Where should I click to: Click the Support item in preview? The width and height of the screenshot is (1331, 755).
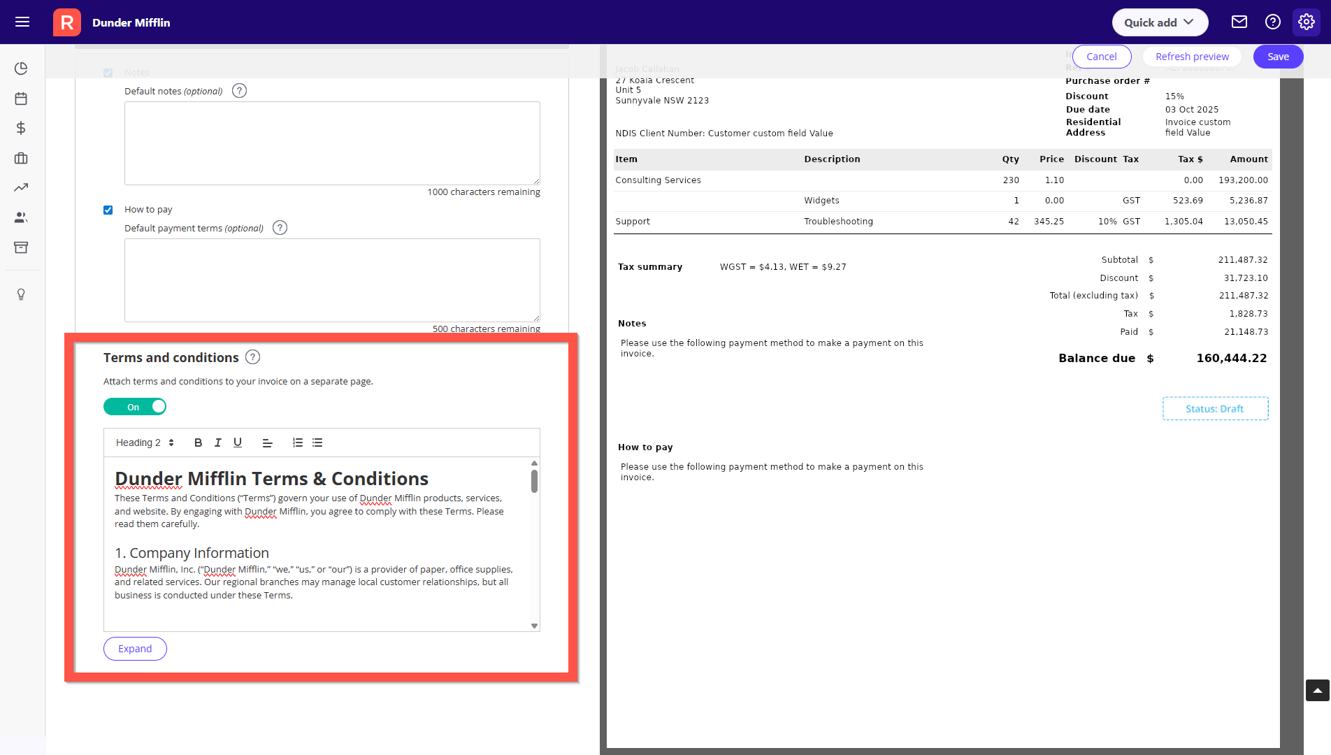pyautogui.click(x=633, y=222)
